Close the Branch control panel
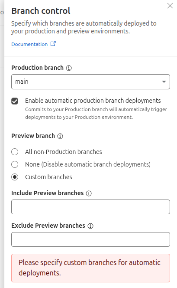This screenshot has height=288, width=177. [x=170, y=6]
